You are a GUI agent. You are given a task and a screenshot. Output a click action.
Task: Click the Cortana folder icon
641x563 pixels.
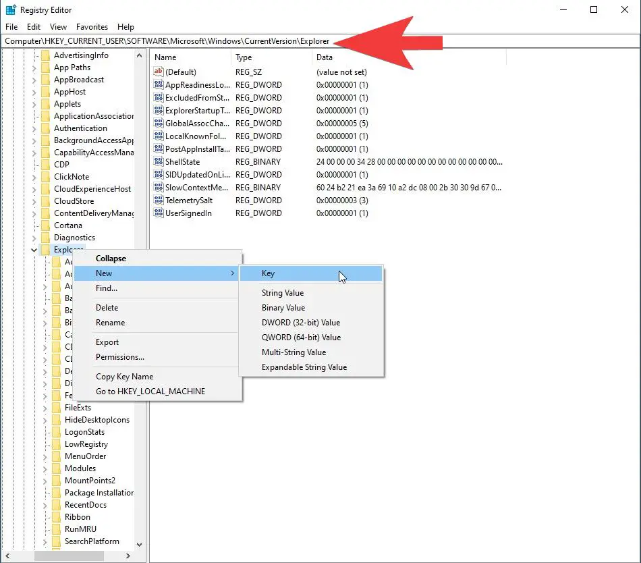click(45, 225)
